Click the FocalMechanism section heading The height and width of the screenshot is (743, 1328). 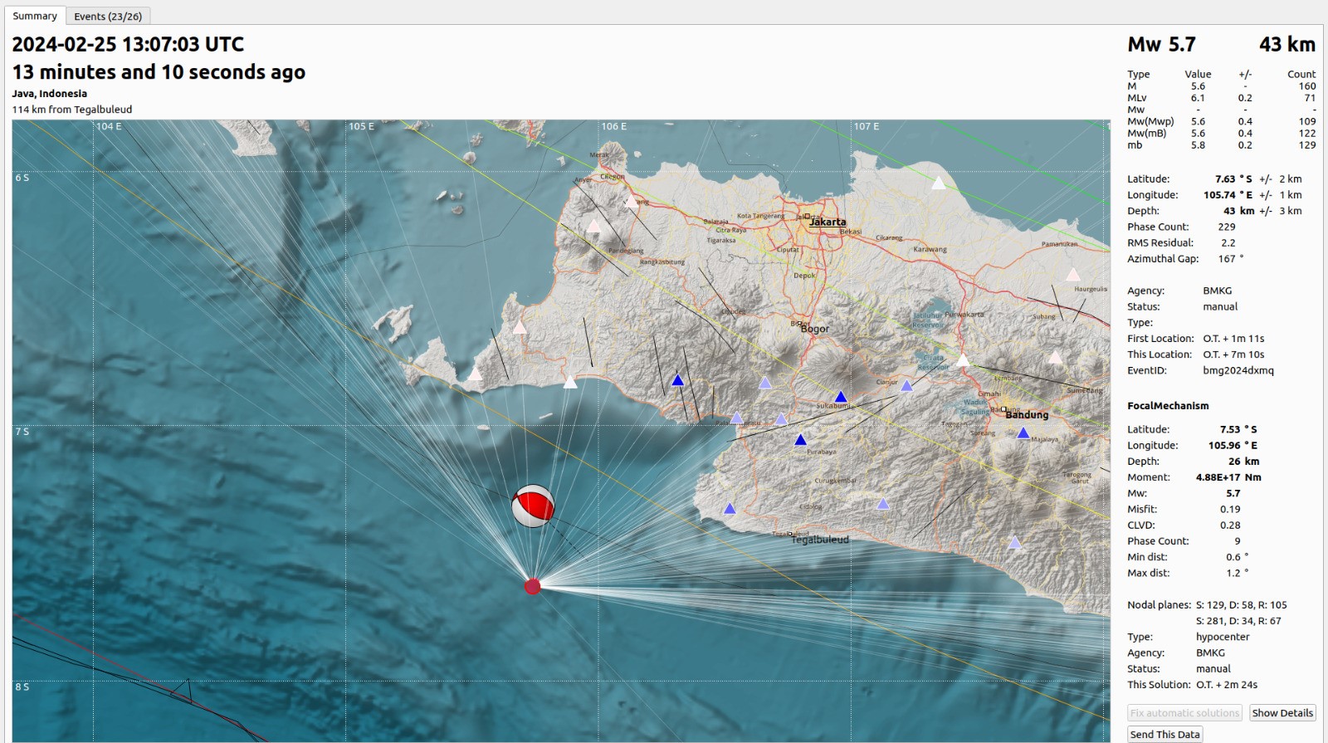pyautogui.click(x=1168, y=406)
